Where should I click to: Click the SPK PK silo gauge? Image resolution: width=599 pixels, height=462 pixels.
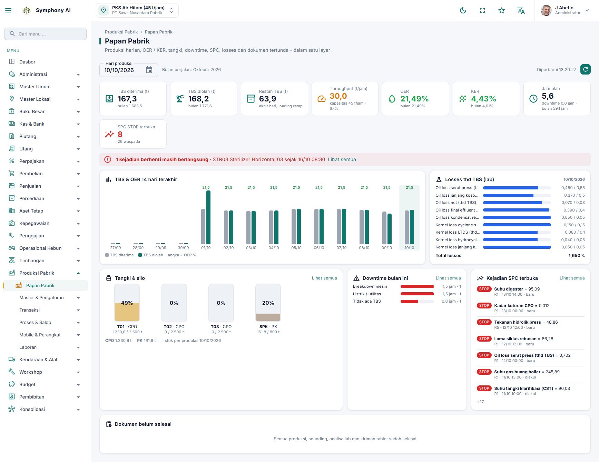(268, 303)
